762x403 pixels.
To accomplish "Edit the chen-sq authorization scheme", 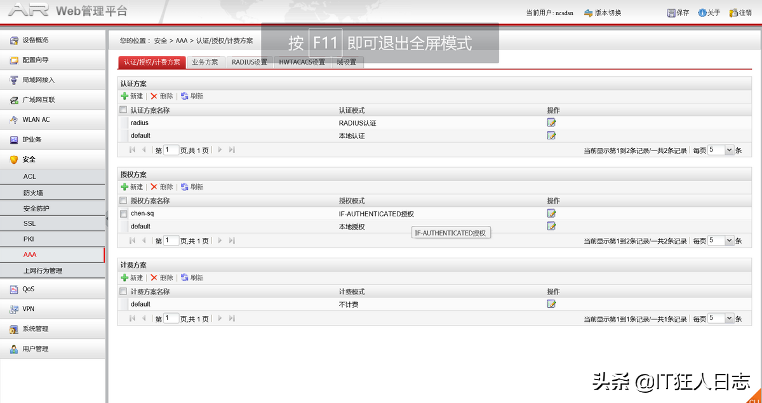I will coord(551,213).
